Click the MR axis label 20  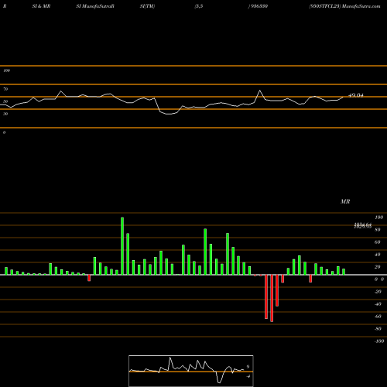378,267
